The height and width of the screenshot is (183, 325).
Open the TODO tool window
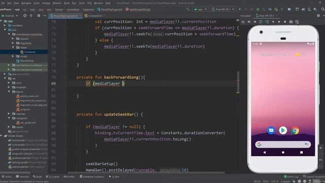click(x=7, y=177)
